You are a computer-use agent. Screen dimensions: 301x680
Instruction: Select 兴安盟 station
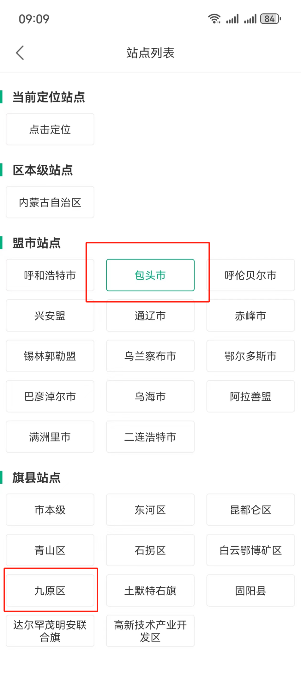coord(50,315)
